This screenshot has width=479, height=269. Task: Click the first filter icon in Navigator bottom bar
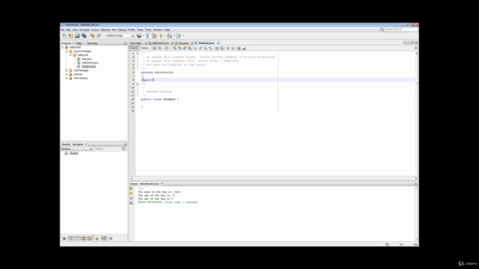tap(64, 238)
